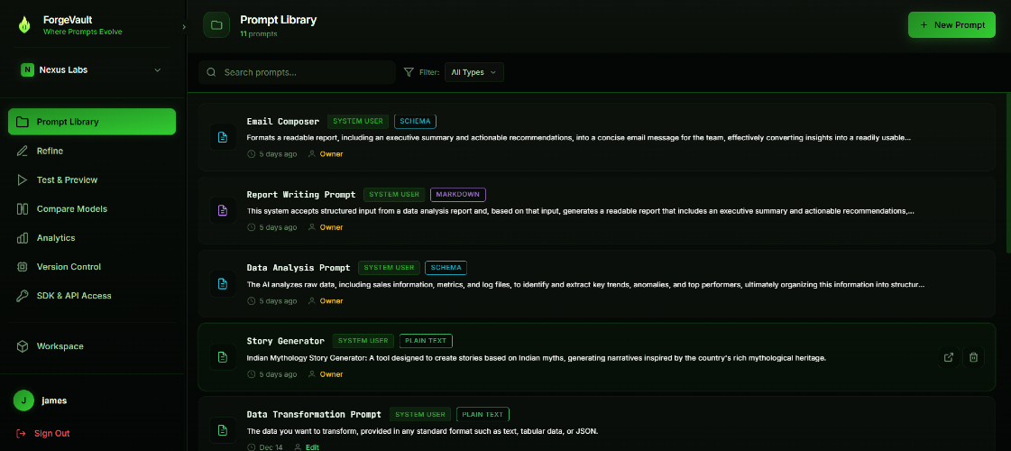Click the Email Composer document icon
The image size is (1011, 451).
click(222, 137)
